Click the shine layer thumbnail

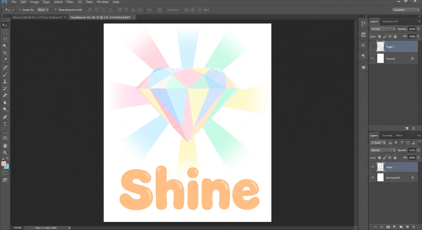pos(380,167)
